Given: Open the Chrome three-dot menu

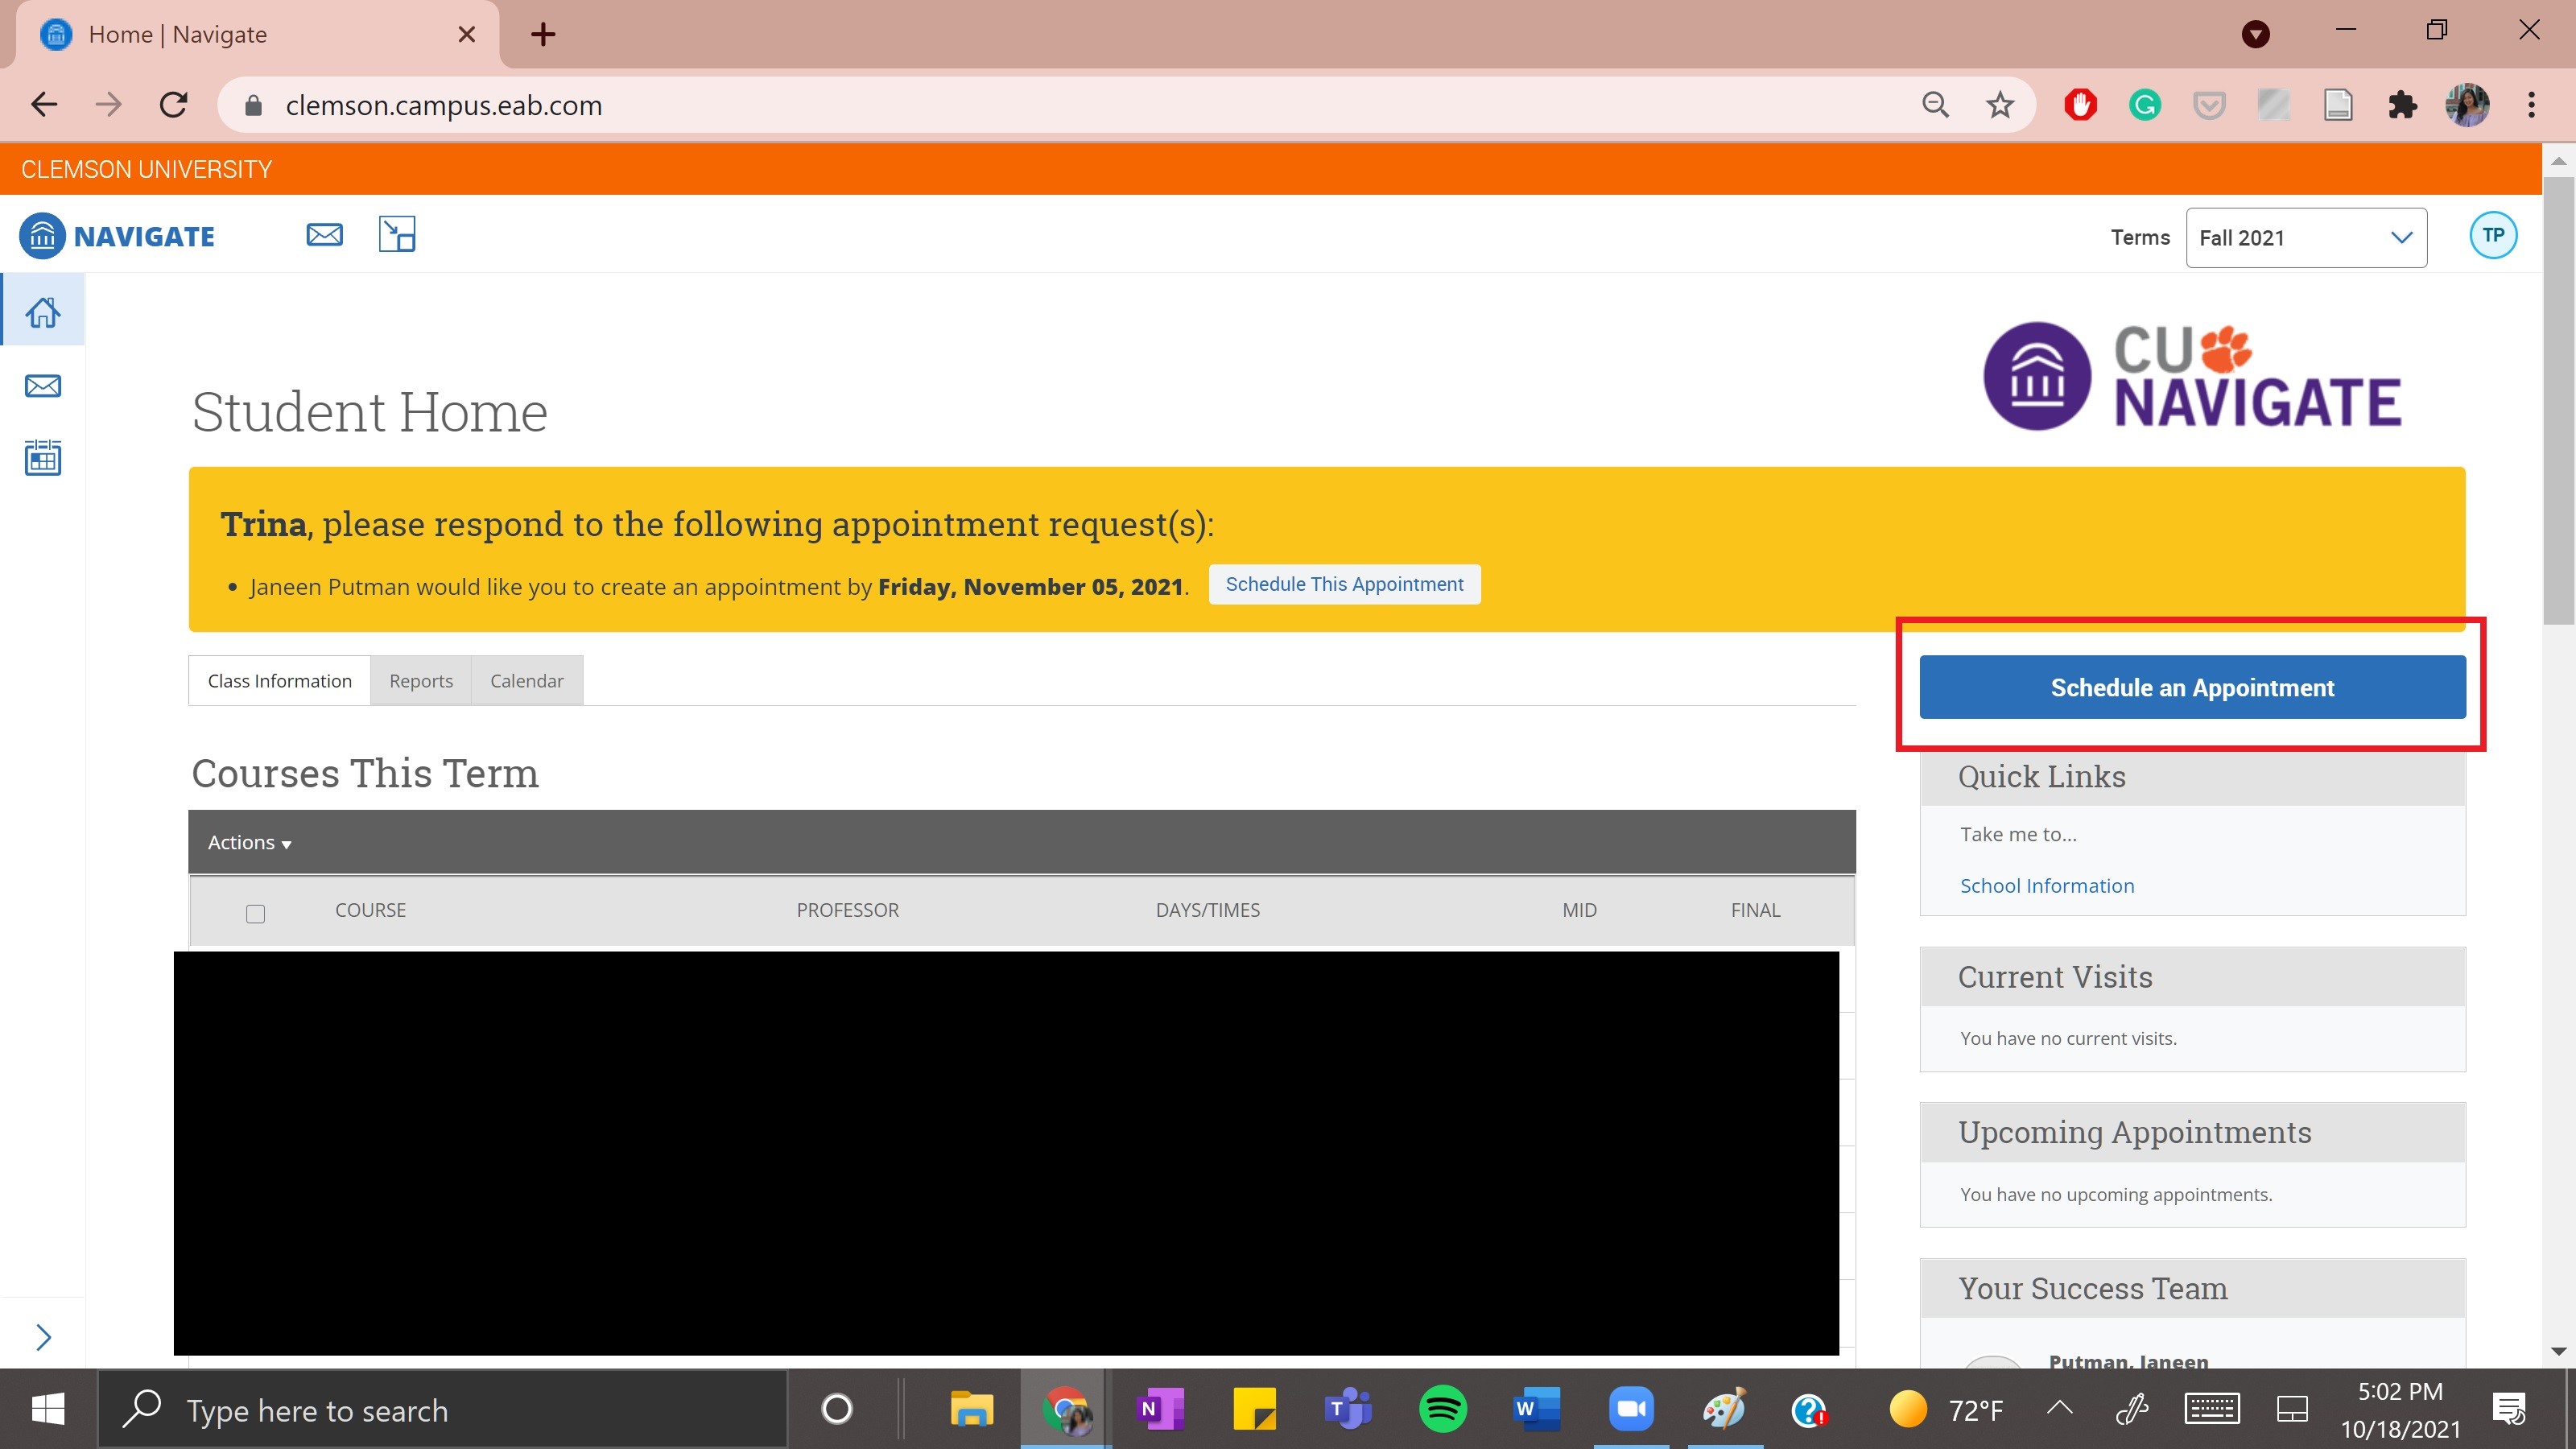Looking at the screenshot, I should (x=2531, y=105).
